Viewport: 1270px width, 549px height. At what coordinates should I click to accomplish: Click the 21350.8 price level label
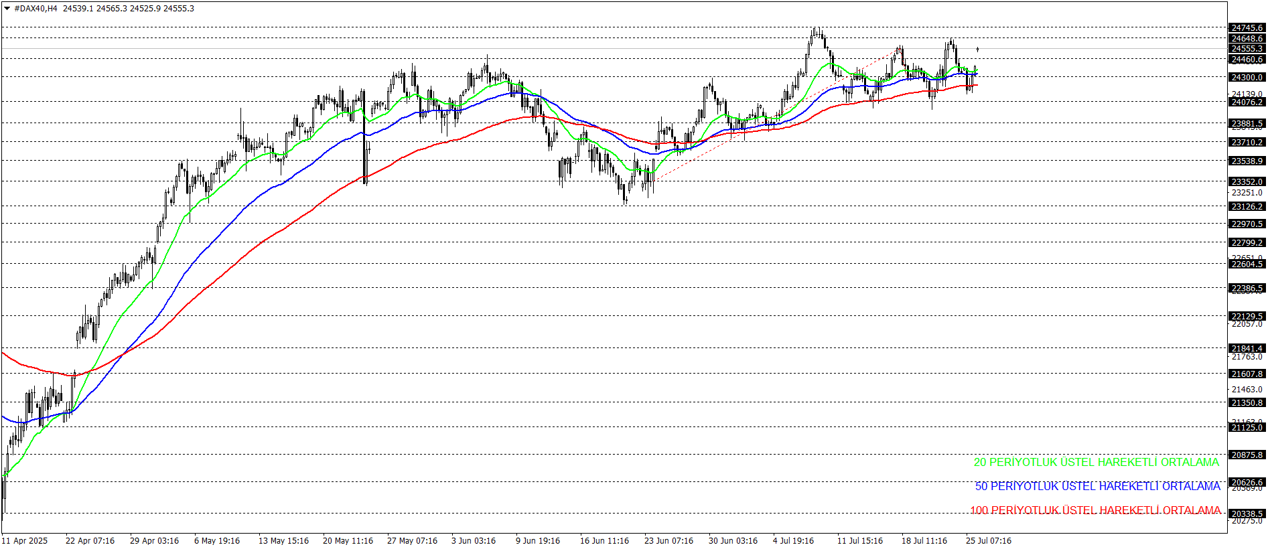tap(1247, 402)
